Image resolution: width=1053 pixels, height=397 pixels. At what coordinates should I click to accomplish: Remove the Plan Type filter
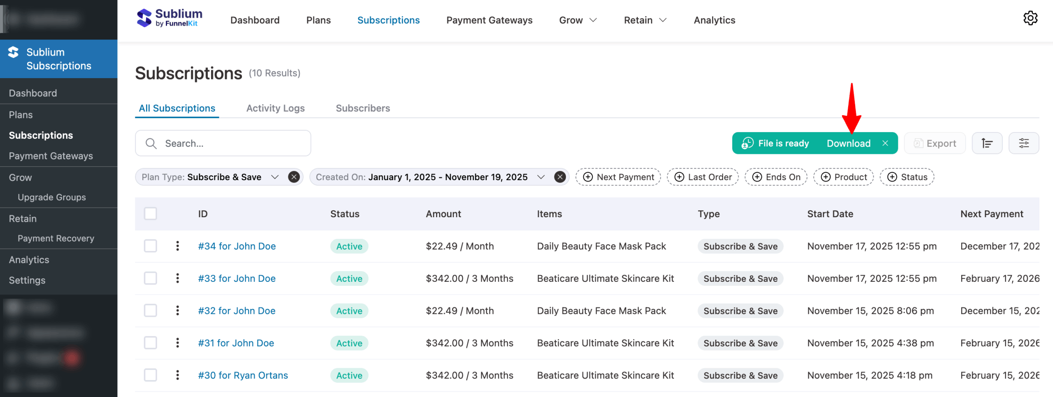click(294, 177)
